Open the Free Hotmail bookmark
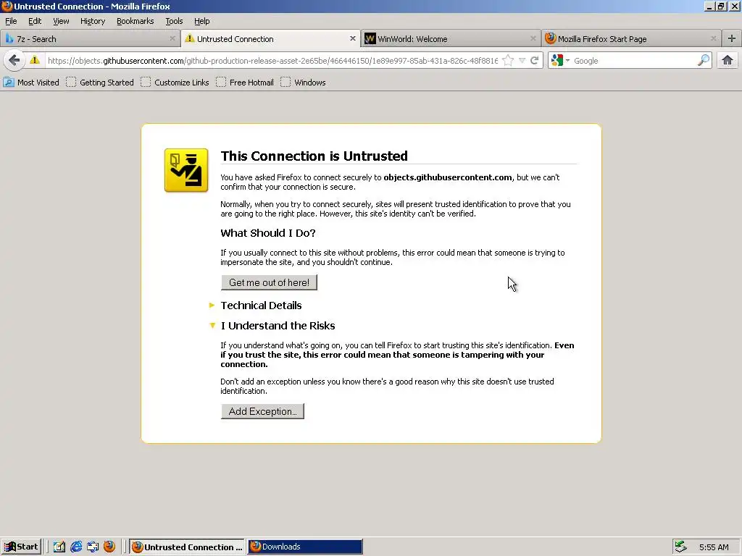The image size is (742, 556). tap(245, 83)
